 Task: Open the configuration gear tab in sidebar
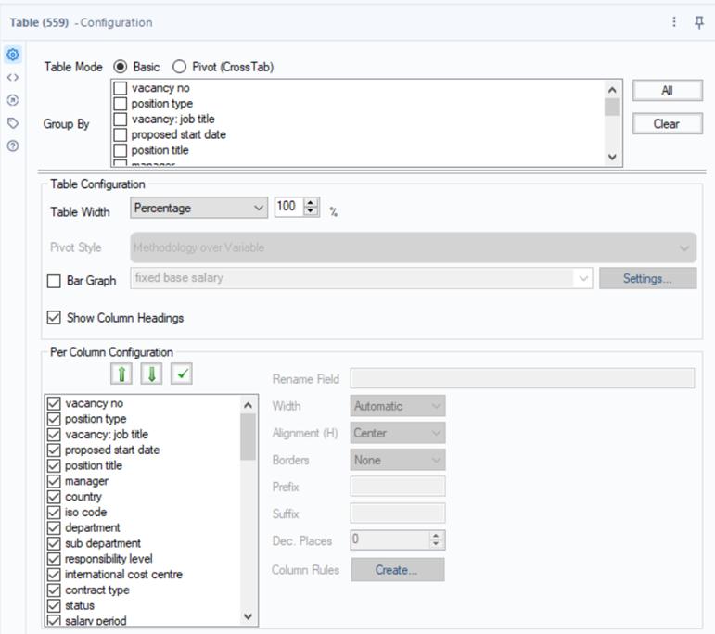(13, 55)
